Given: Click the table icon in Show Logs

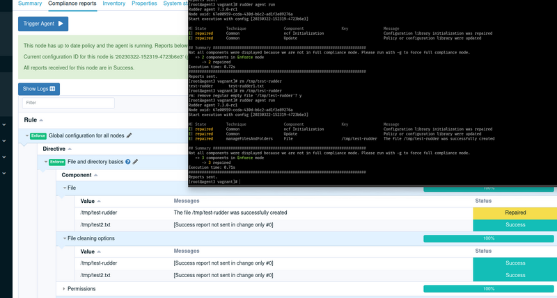Looking at the screenshot, I should click(x=53, y=89).
